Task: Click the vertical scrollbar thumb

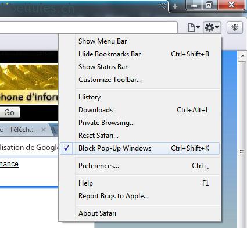Action: pos(242,144)
